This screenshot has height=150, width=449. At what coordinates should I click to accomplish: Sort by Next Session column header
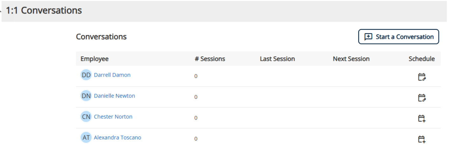tap(351, 59)
